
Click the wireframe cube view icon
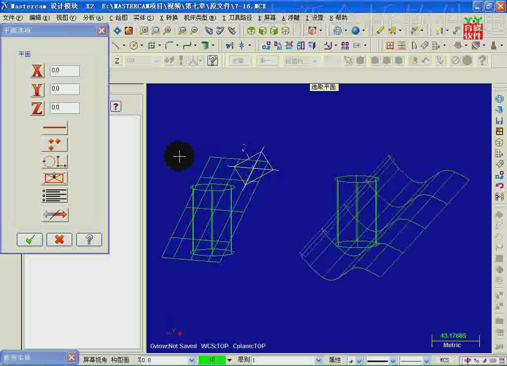[x=285, y=31]
